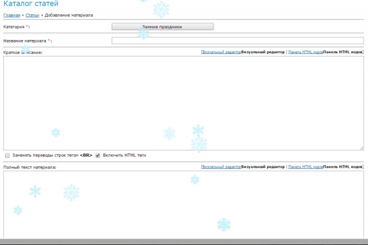Click the Полный текст материала label
This screenshot has width=368, height=245.
point(30,167)
